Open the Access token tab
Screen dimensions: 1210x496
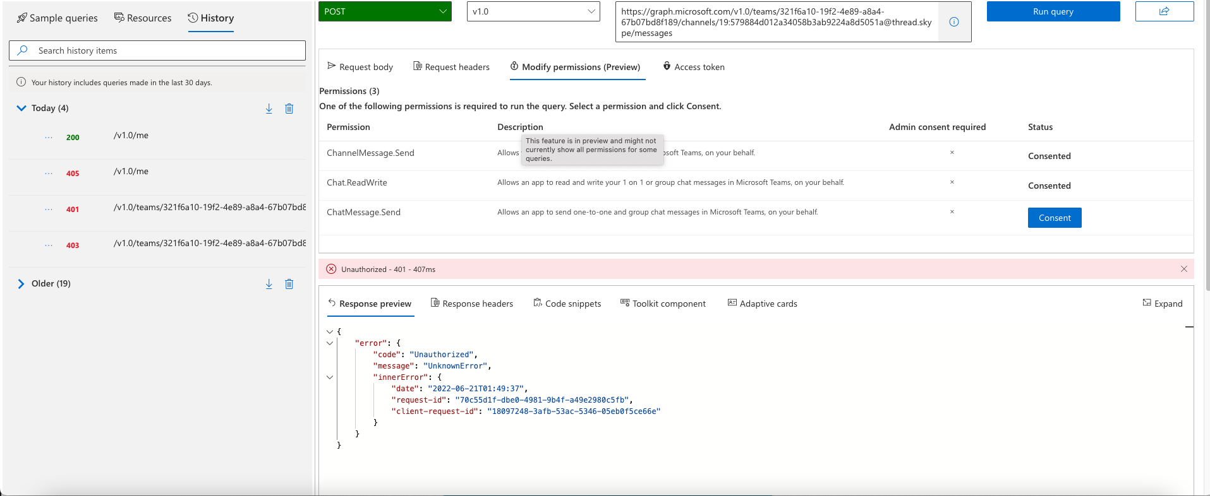click(x=693, y=67)
